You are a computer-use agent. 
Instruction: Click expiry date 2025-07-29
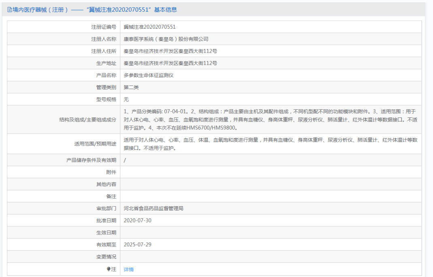137,245
